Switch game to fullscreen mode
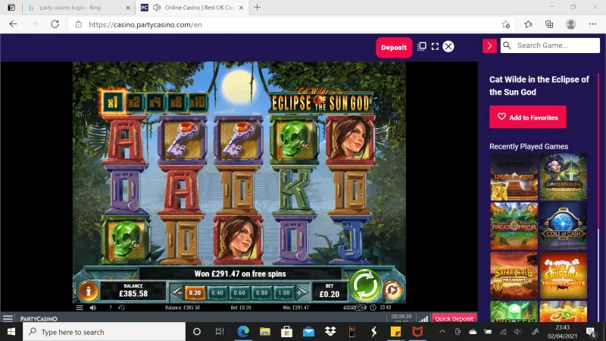Screen dimensions: 606x341 tap(435, 46)
